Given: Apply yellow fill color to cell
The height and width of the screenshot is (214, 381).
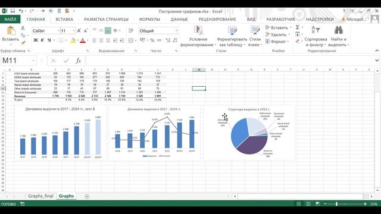Looking at the screenshot, I should coord(73,40).
